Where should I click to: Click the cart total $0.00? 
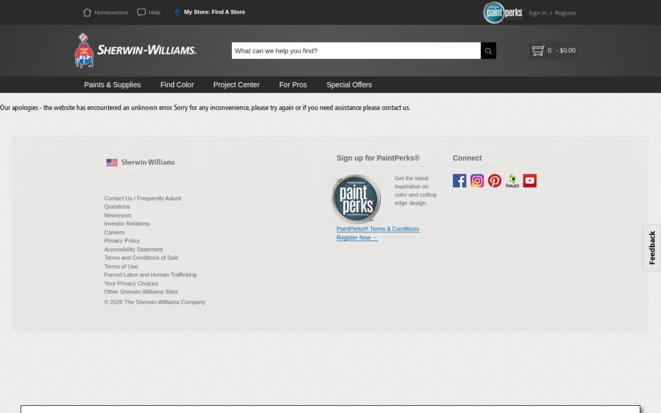click(567, 51)
